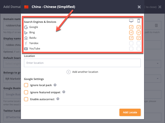Viewport: 165px width, 123px height.
Task: Click the help icon beside Ignore featured snippet
Action: [x=64, y=92]
